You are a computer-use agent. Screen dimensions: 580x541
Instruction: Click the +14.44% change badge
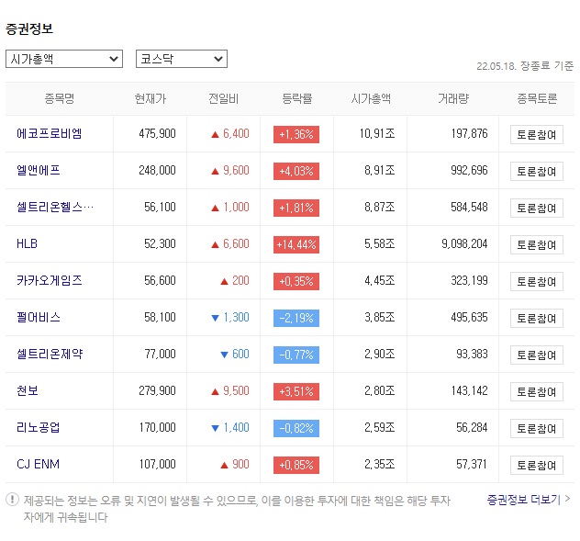[x=296, y=244]
